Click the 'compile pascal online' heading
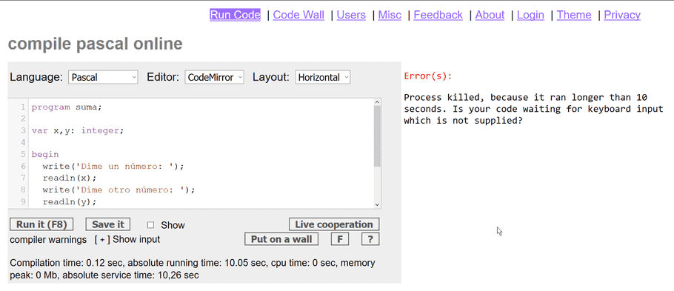Screen dimensions: 674x291 (95, 44)
